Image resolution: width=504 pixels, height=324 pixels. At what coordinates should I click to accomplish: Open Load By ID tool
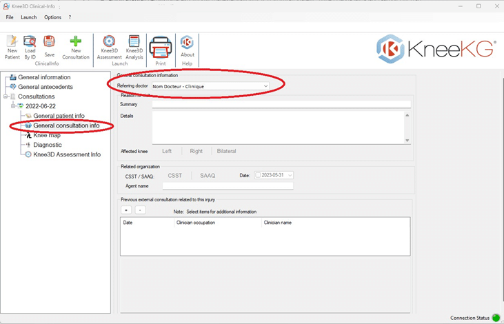point(30,47)
